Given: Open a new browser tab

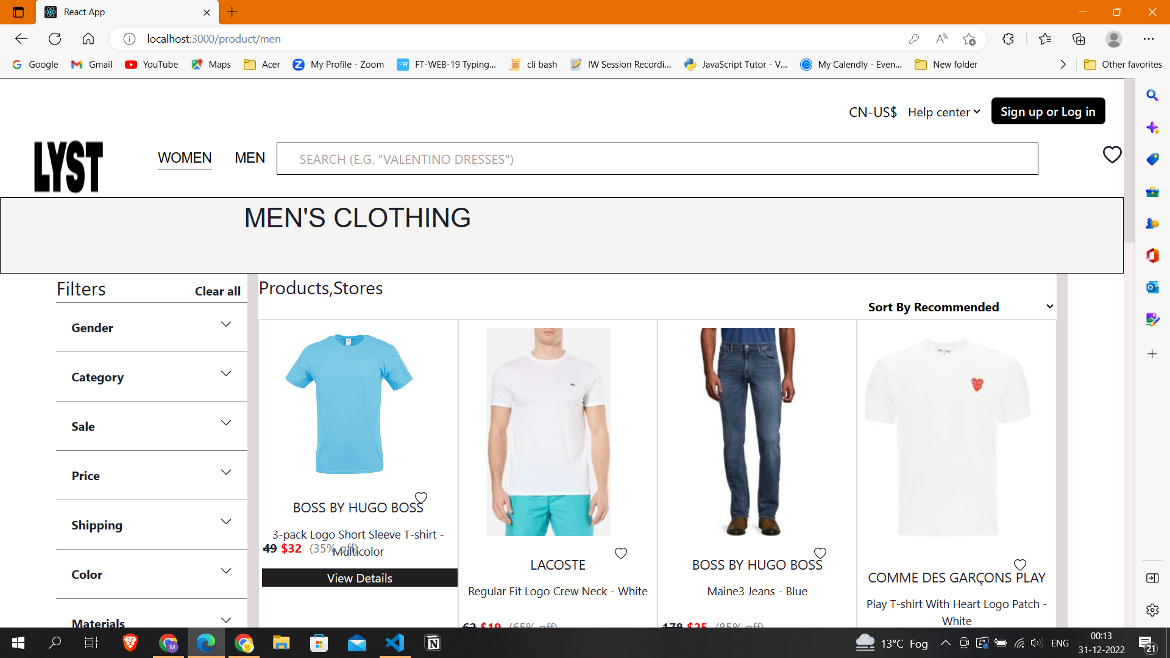Looking at the screenshot, I should pyautogui.click(x=232, y=12).
